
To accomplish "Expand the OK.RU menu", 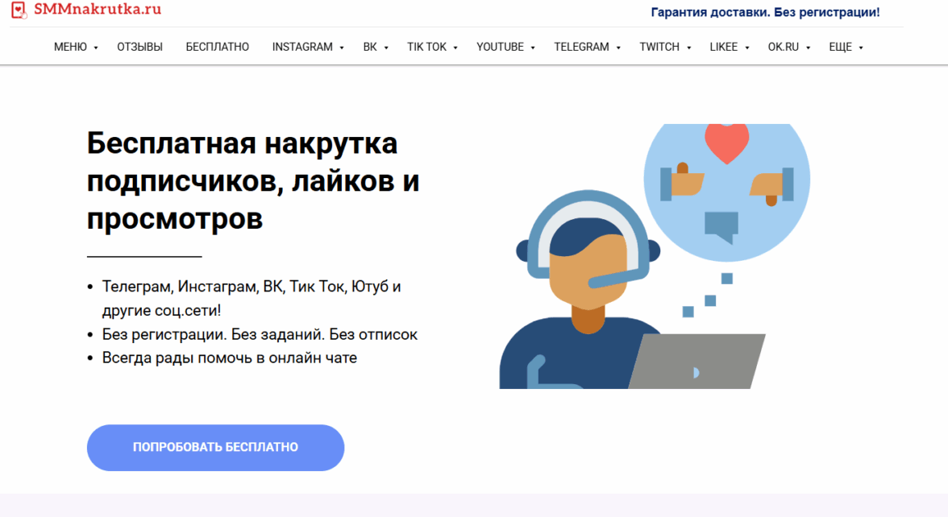I will point(789,47).
